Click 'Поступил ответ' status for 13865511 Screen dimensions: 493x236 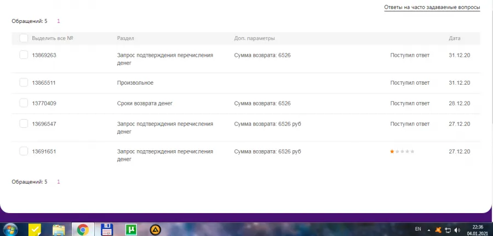(x=410, y=83)
